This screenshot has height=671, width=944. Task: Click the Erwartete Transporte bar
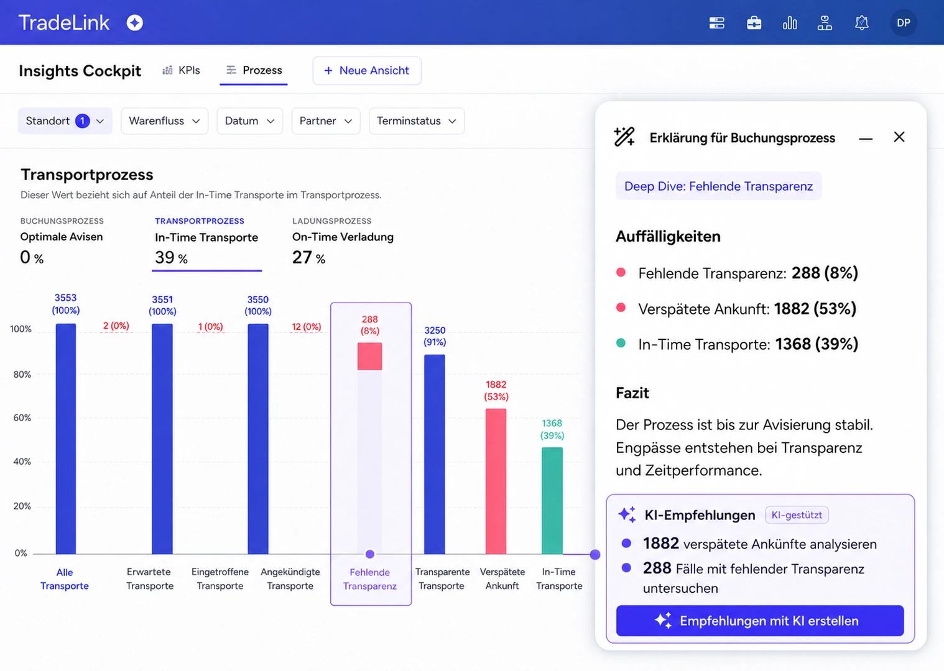click(162, 439)
